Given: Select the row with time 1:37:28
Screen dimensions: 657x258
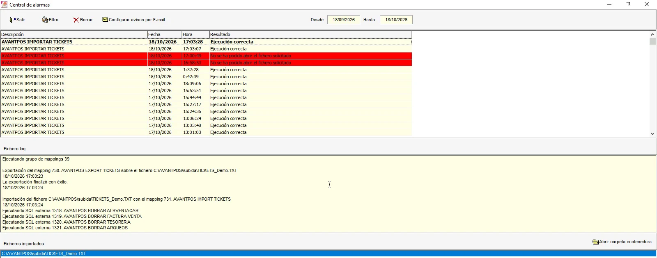Looking at the screenshot, I should (x=206, y=70).
